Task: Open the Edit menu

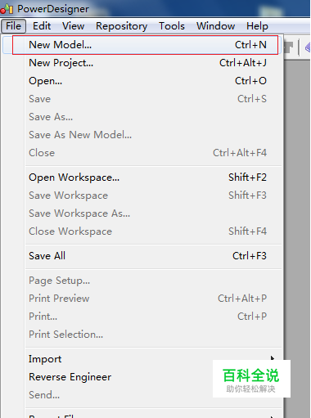Action: click(x=42, y=26)
